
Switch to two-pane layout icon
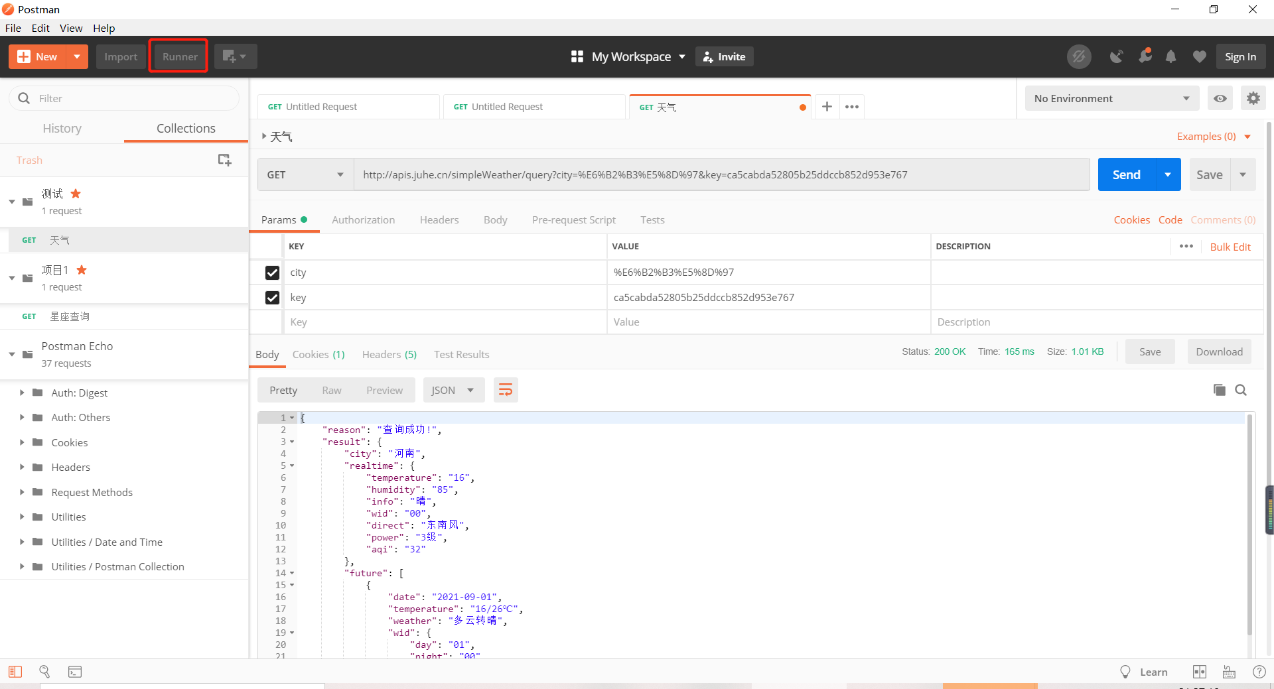tap(1200, 672)
